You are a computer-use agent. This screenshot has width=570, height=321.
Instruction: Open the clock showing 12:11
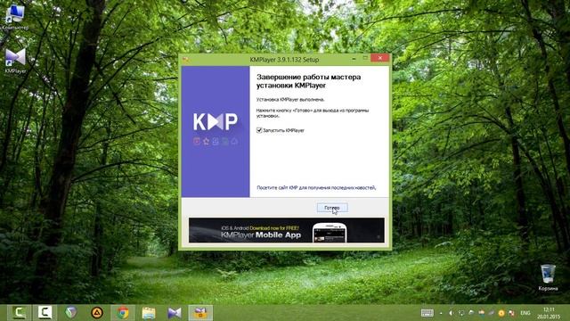[549, 313]
